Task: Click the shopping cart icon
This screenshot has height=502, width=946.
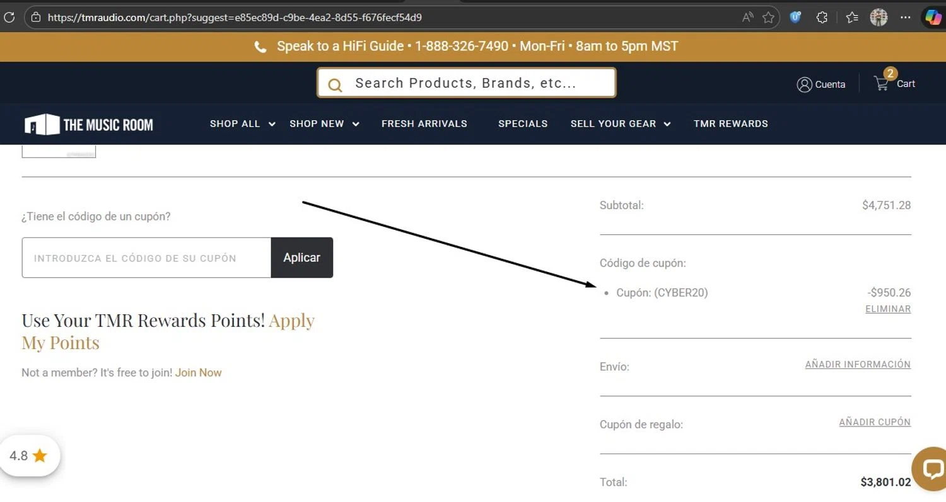Action: [x=881, y=83]
